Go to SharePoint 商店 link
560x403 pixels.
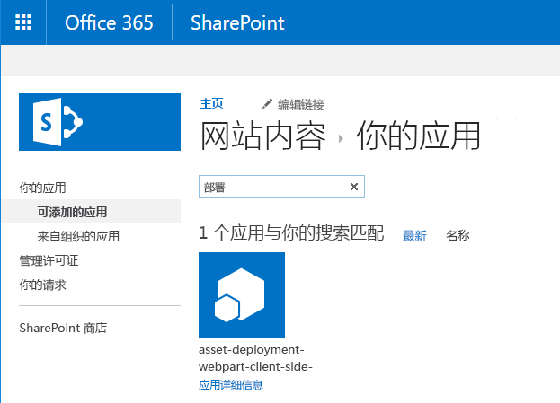63,329
